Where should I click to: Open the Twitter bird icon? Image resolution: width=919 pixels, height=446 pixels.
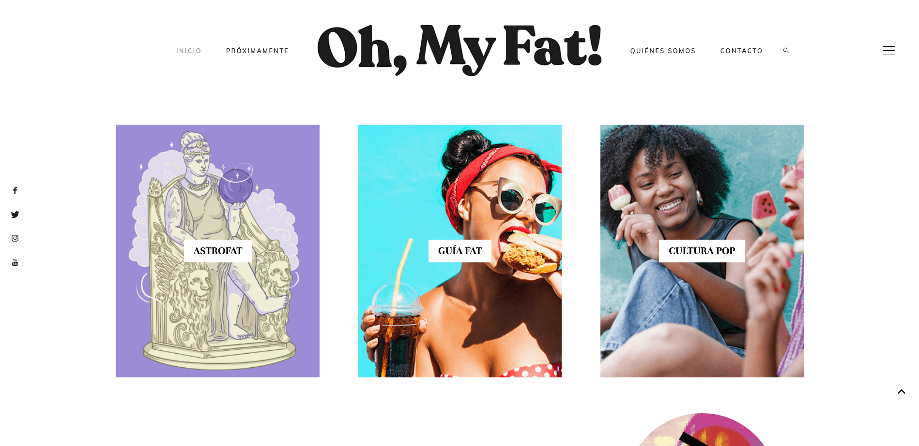click(15, 215)
